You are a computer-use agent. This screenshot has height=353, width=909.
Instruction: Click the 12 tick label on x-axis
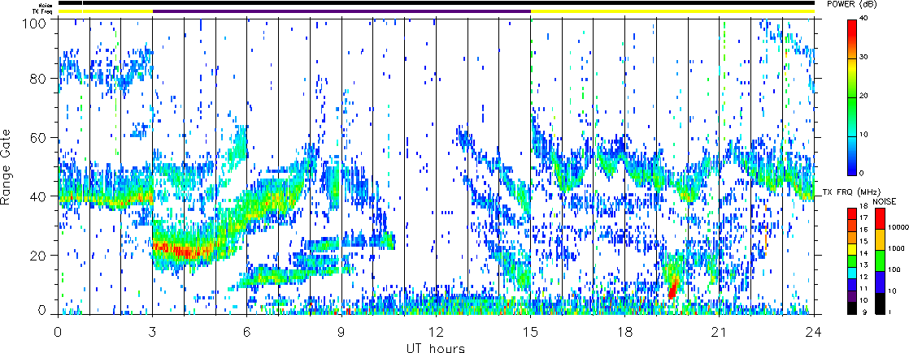(x=436, y=331)
